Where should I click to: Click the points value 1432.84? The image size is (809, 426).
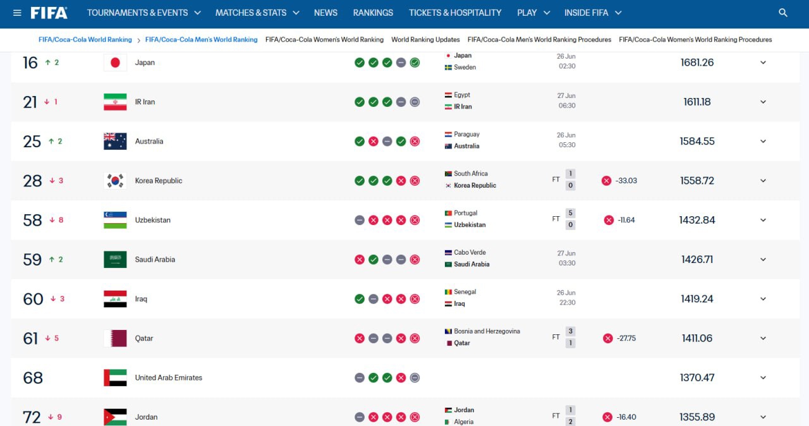coord(697,220)
